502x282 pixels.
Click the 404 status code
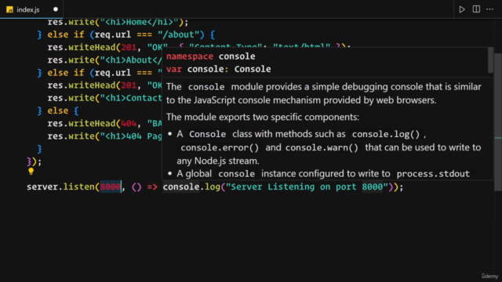click(x=129, y=124)
